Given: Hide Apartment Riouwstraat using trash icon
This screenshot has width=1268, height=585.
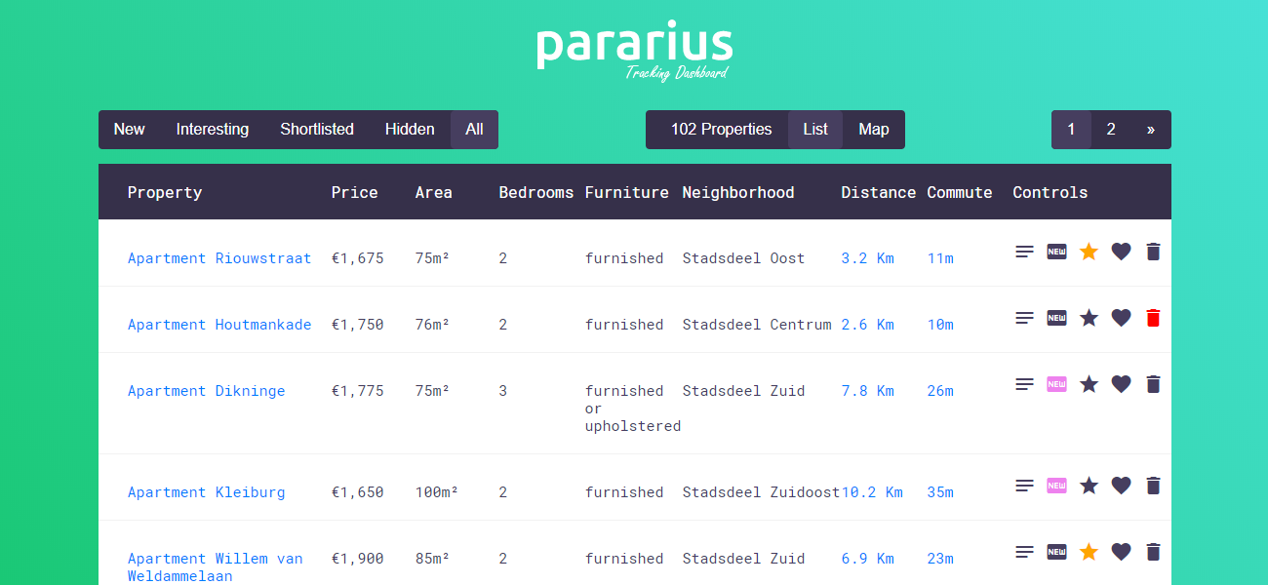Looking at the screenshot, I should pos(1153,252).
